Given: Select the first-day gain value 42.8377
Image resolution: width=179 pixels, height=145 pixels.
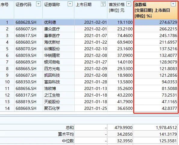Looking at the screenshot, I should point(169,108).
